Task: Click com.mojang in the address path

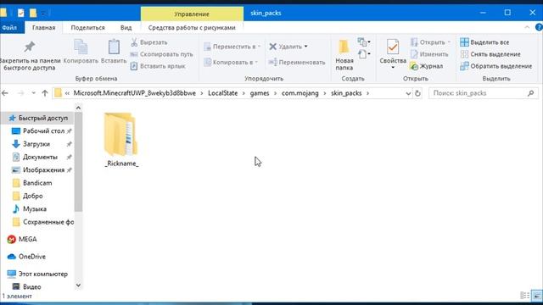Action: point(299,93)
